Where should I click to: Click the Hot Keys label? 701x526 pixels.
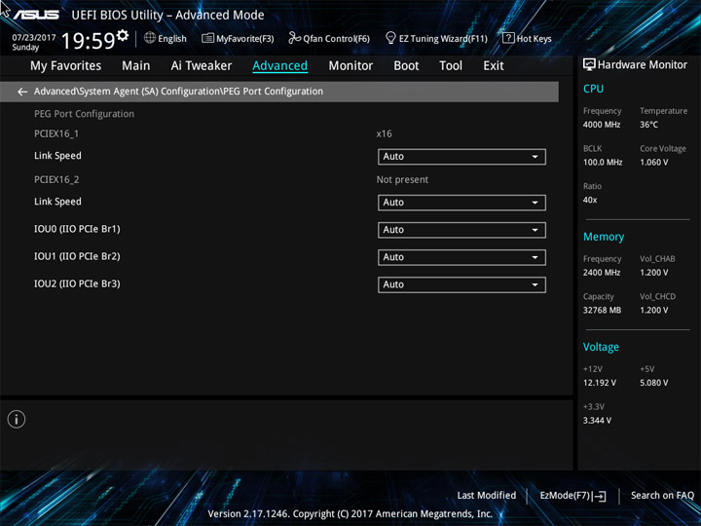pyautogui.click(x=534, y=39)
